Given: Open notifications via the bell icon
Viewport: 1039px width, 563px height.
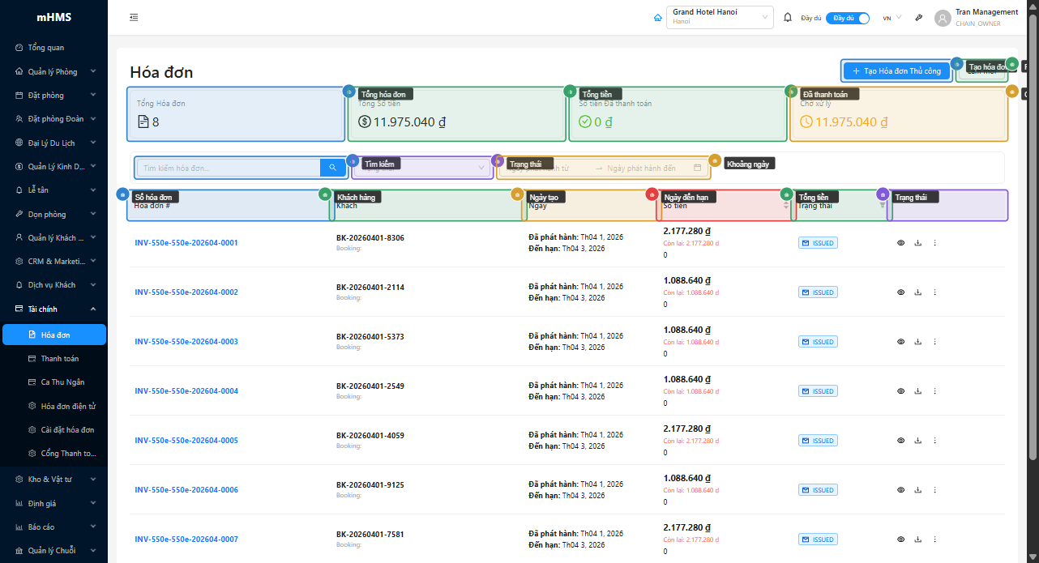Looking at the screenshot, I should pyautogui.click(x=787, y=18).
